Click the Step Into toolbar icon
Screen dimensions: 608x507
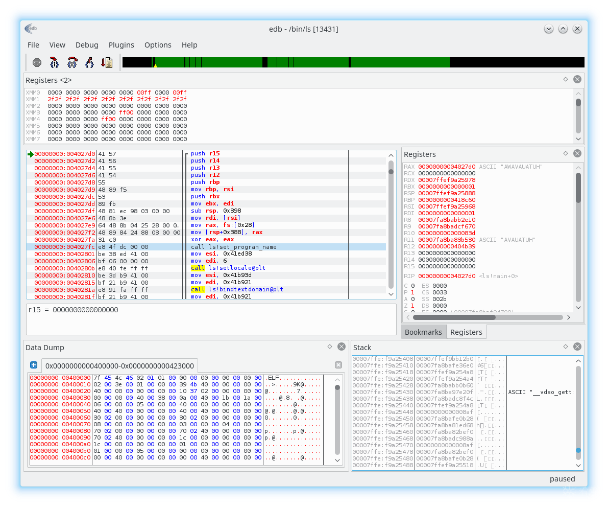point(54,62)
